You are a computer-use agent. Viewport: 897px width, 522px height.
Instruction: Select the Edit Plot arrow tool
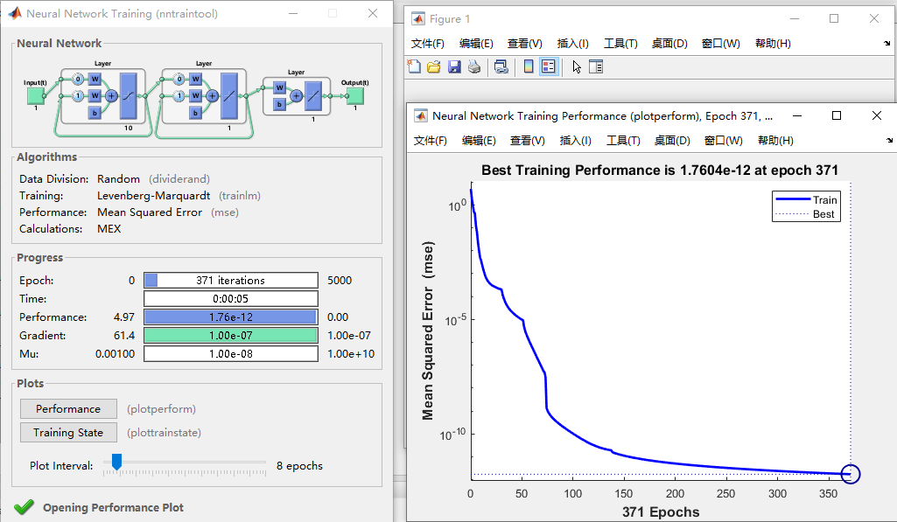[577, 67]
